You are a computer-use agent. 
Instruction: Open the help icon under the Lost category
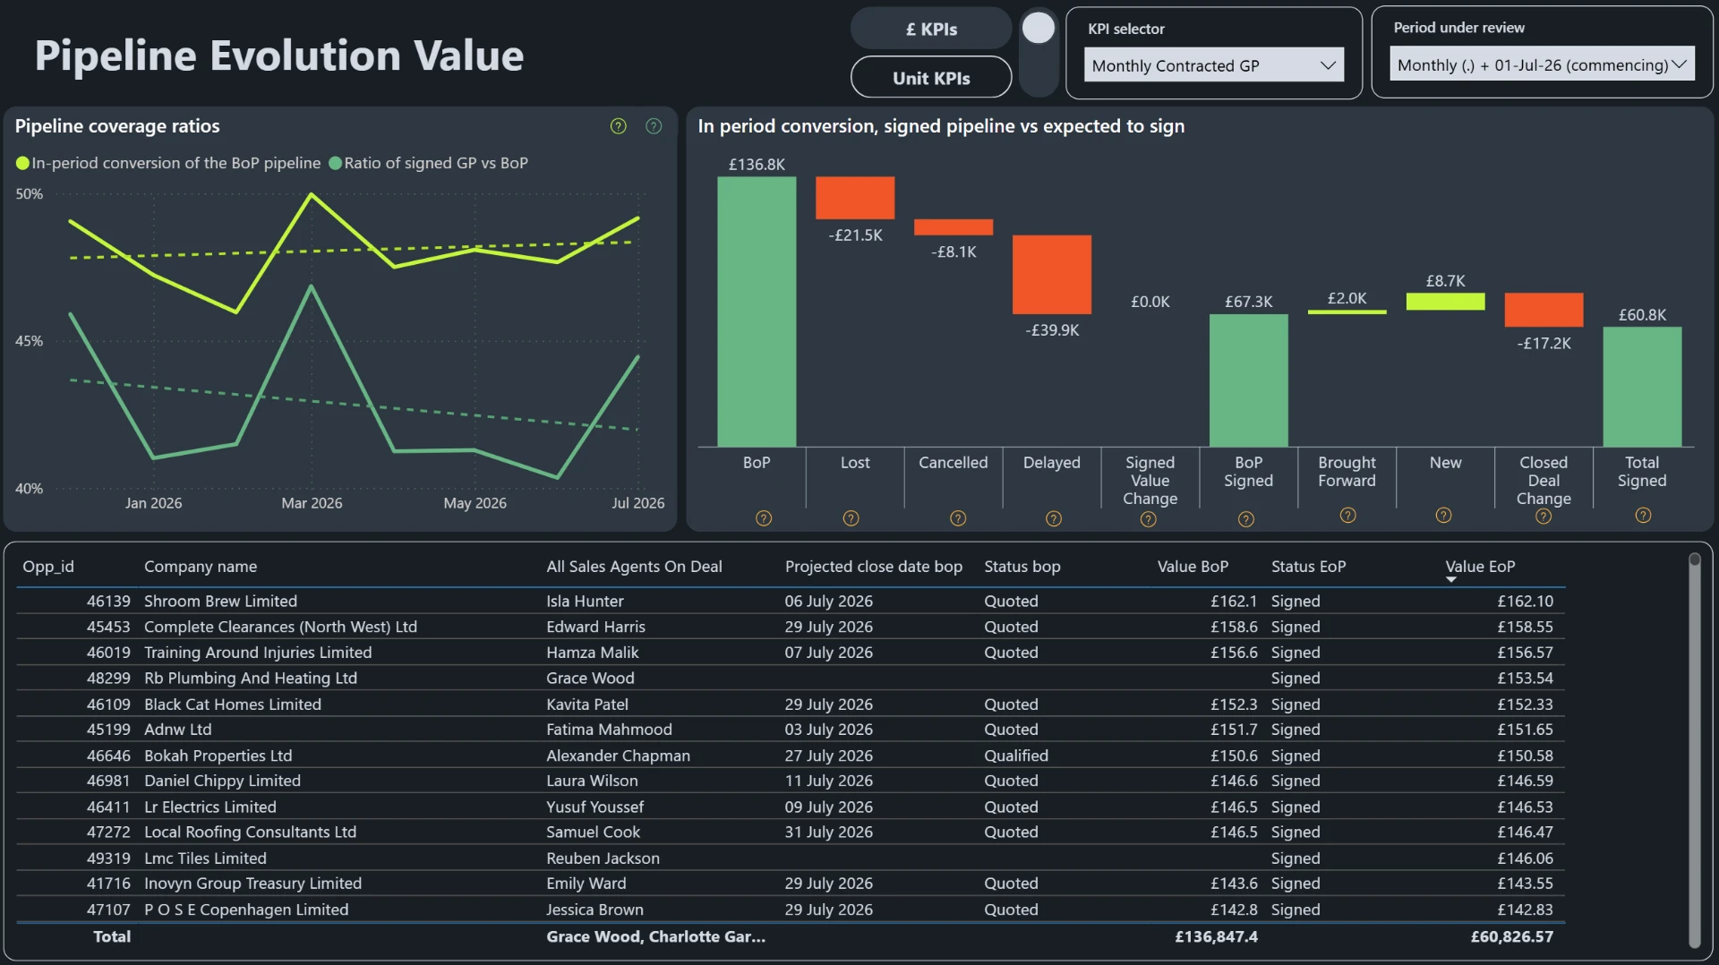(x=851, y=518)
